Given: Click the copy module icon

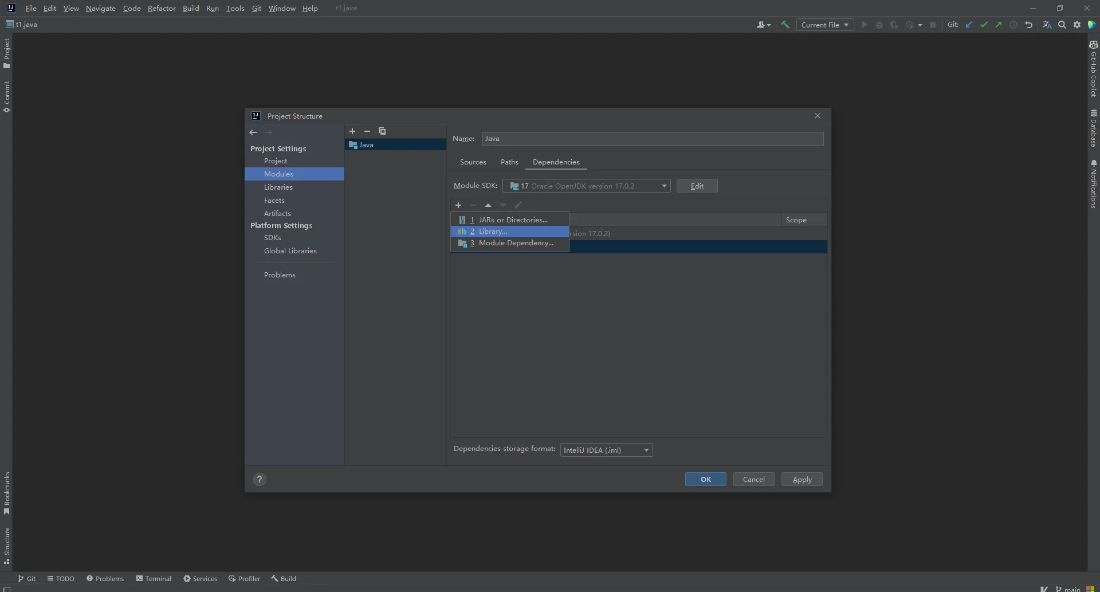Looking at the screenshot, I should pyautogui.click(x=382, y=131).
